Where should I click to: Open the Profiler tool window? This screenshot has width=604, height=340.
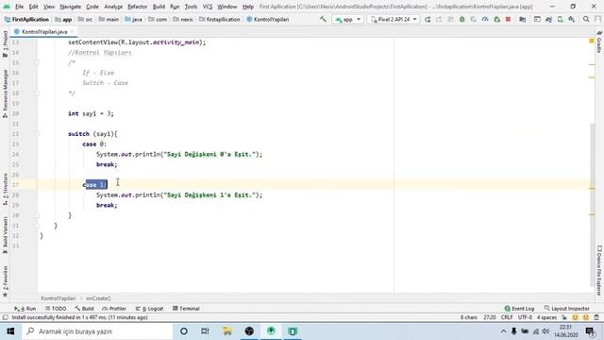point(114,309)
